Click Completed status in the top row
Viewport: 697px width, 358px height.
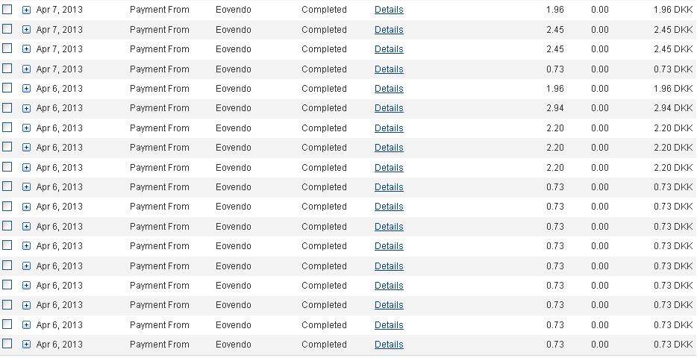[x=324, y=10]
